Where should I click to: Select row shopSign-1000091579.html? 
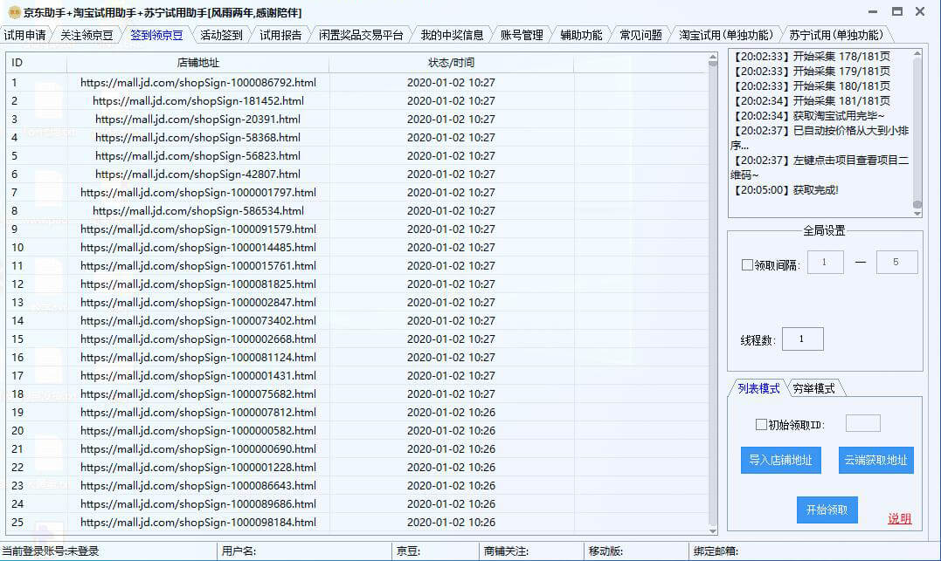(x=356, y=229)
